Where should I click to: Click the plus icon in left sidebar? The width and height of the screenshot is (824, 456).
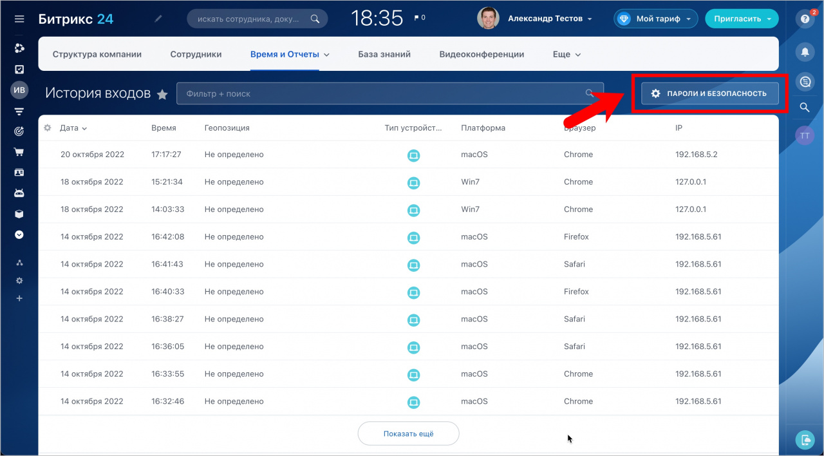point(19,298)
